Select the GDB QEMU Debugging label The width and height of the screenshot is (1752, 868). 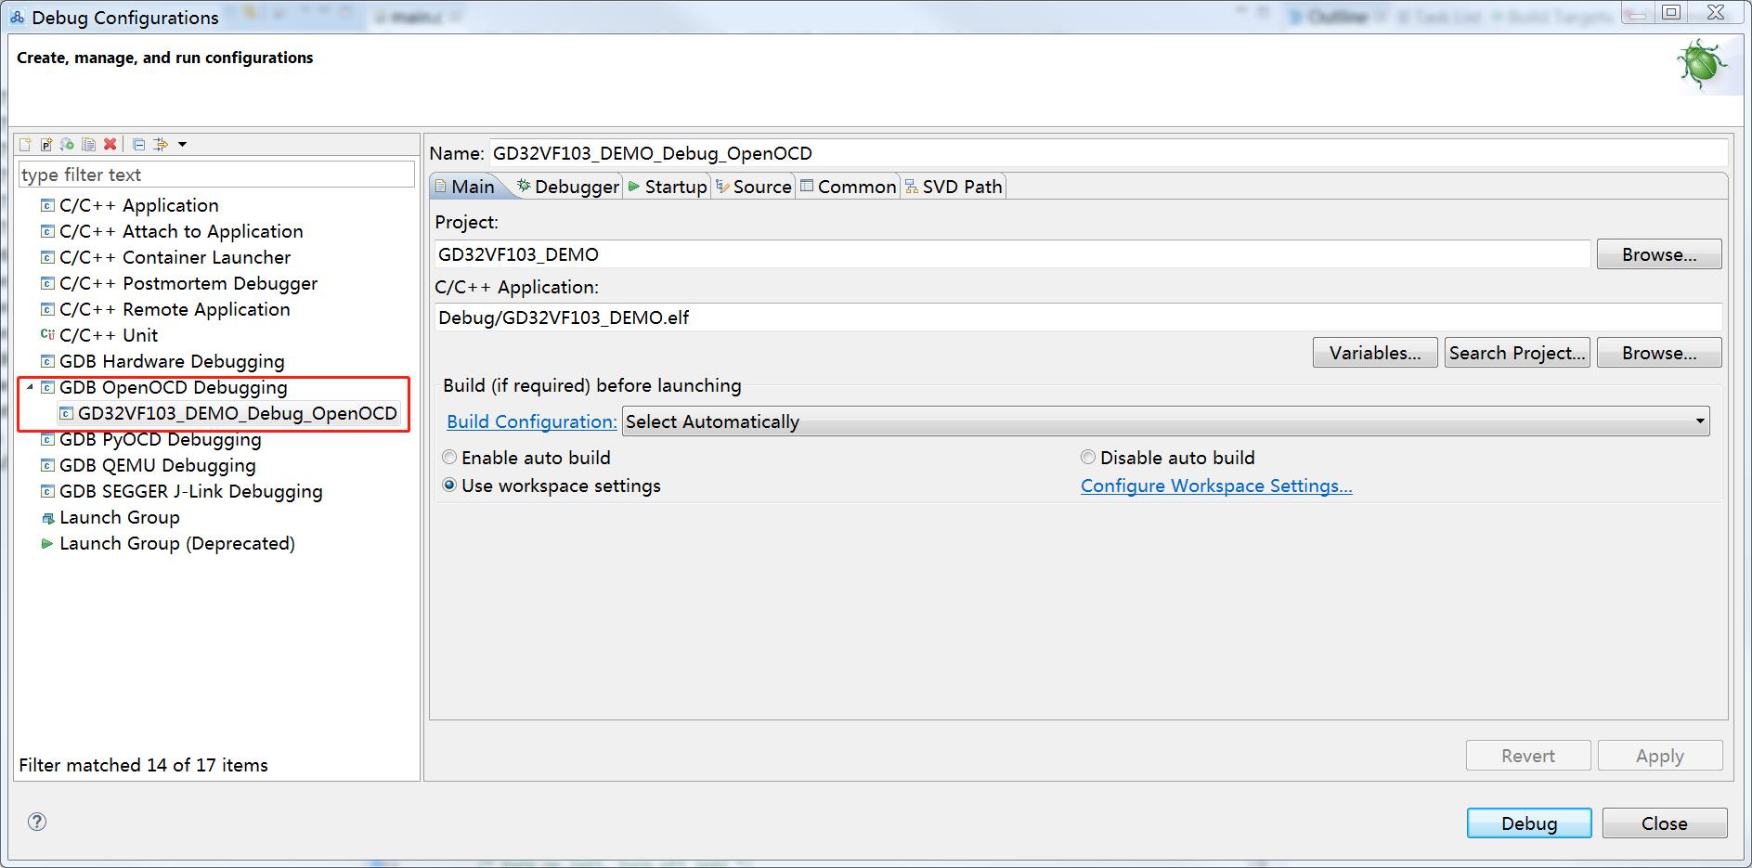158,465
